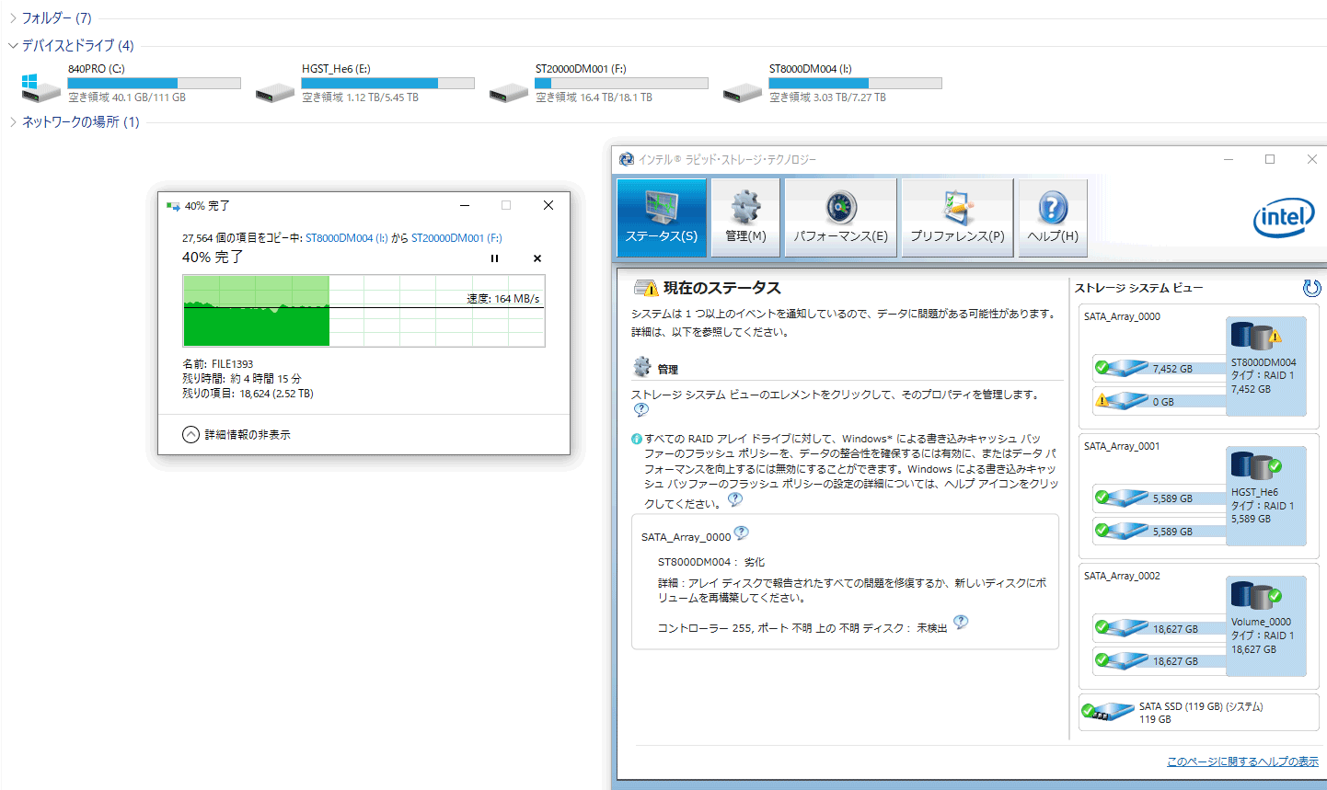Click the ST8000DM004 (I:) capacity bar
Image resolution: width=1327 pixels, height=790 pixels.
coord(855,83)
